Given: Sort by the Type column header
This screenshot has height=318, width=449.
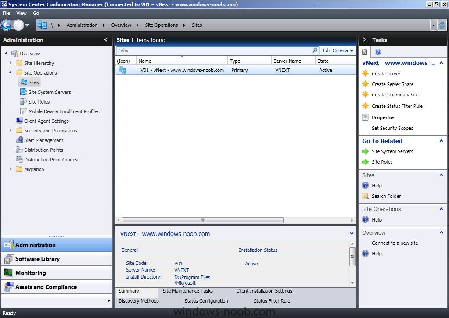Looking at the screenshot, I should click(x=249, y=61).
